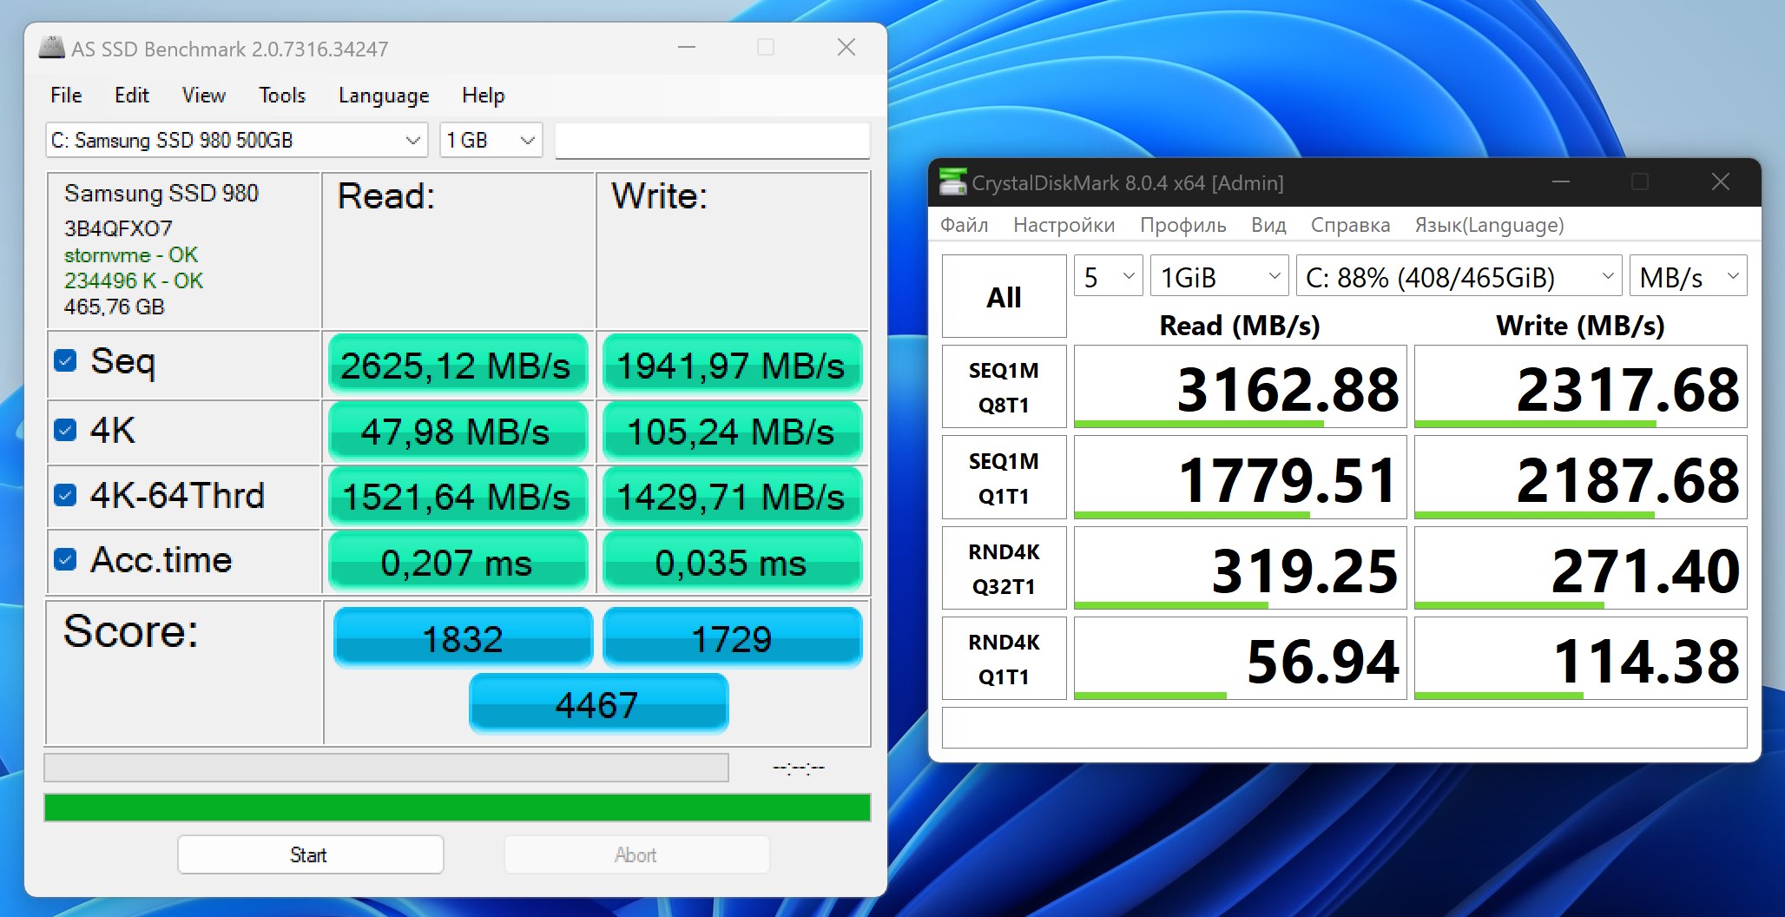Image resolution: width=1785 pixels, height=917 pixels.
Task: Run the RND4K Q1T1 test
Action: (1004, 658)
